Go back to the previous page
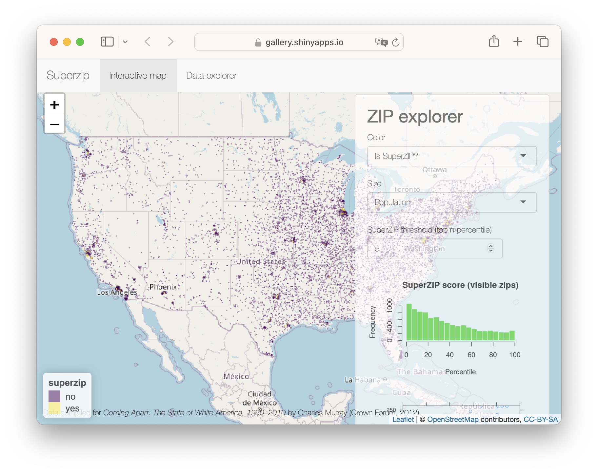The height and width of the screenshot is (473, 598). (148, 42)
